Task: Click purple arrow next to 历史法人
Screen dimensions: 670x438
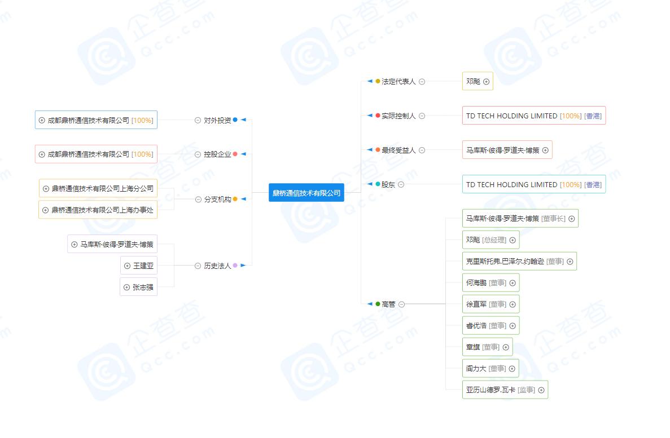Action: pos(242,266)
